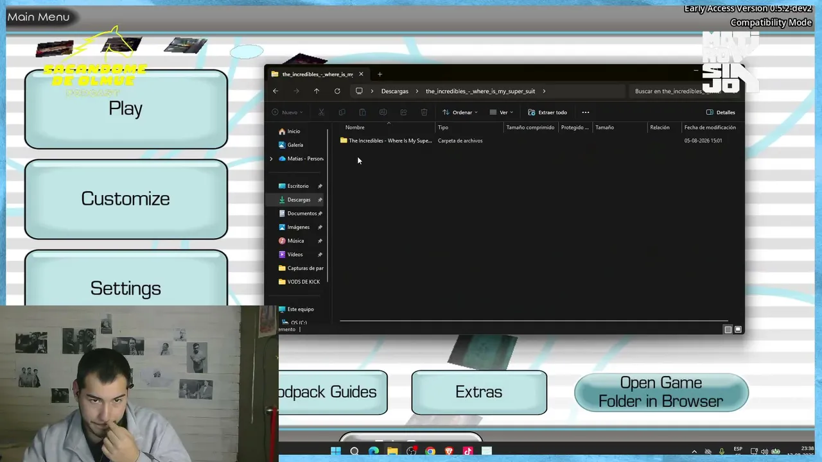
Task: Open Documentos in the sidebar
Action: click(297, 213)
